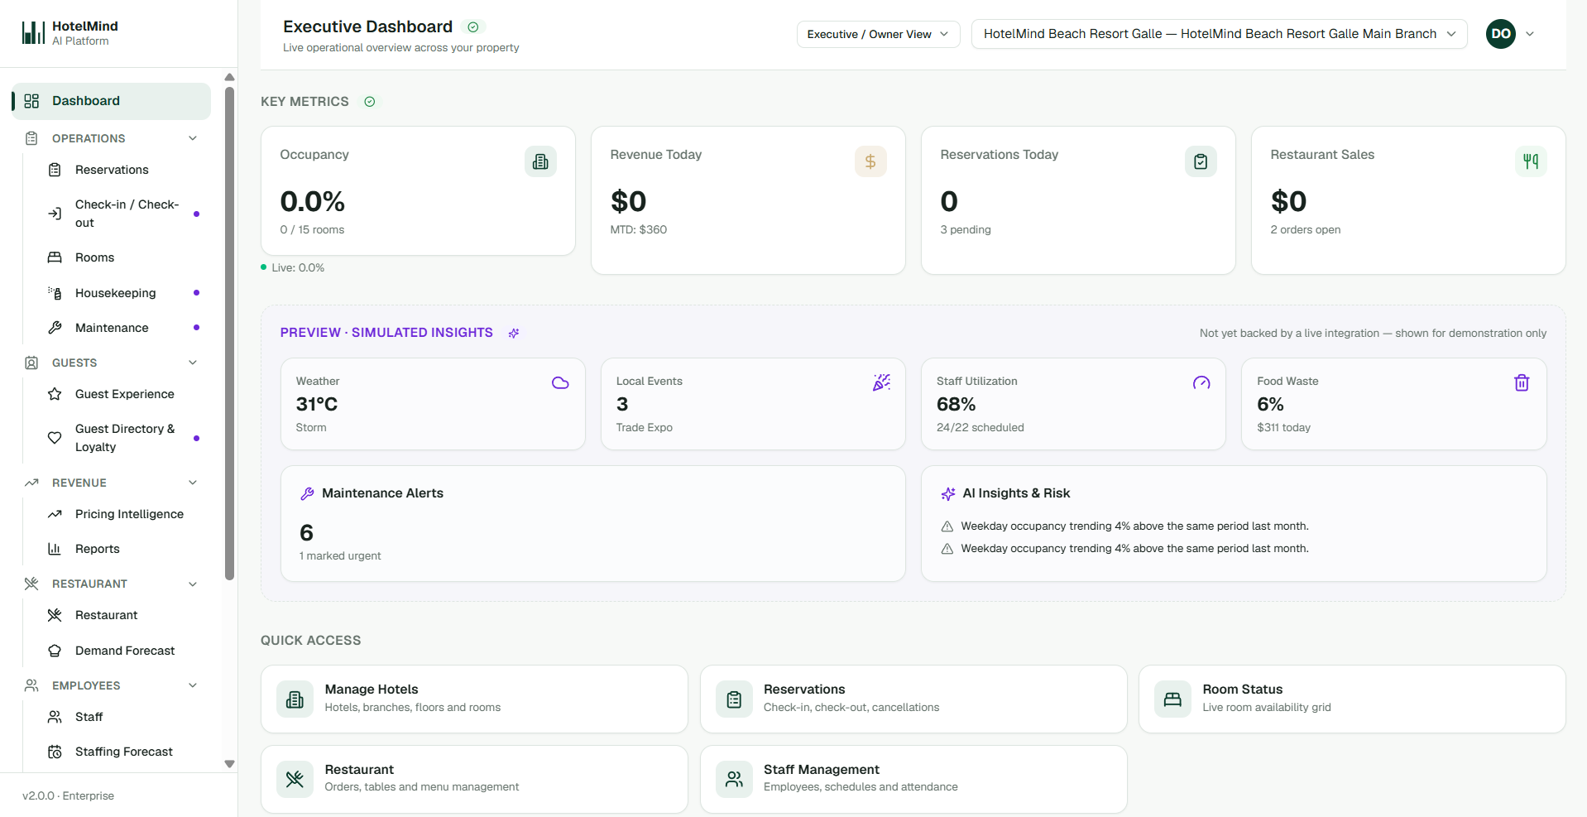The width and height of the screenshot is (1587, 817).
Task: Click the Occupancy building icon
Action: click(540, 161)
